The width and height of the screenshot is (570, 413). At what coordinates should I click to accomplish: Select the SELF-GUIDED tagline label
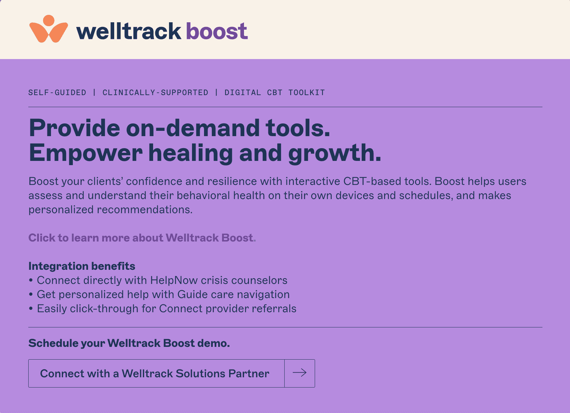(57, 93)
